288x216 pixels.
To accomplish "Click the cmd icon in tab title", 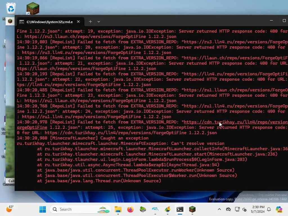I will [x=22, y=22].
